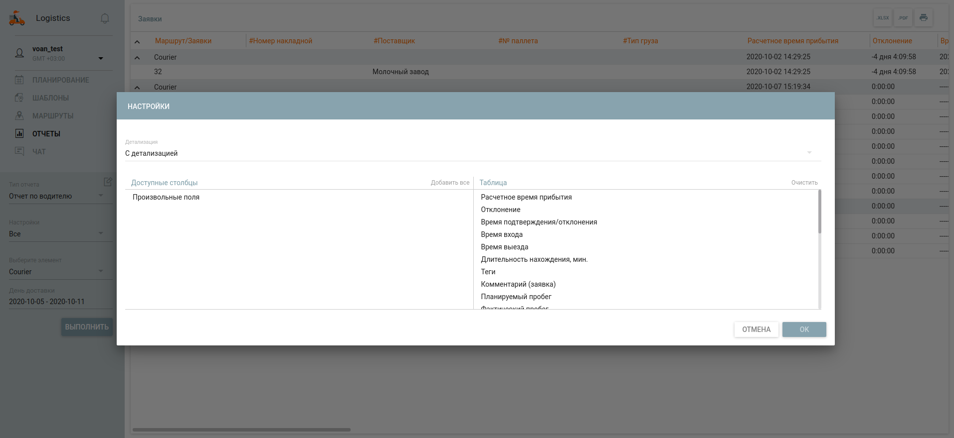Image resolution: width=954 pixels, height=438 pixels.
Task: Expand the Детализация dropdown
Action: coord(809,153)
